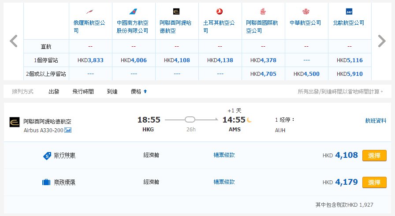This screenshot has height=216, width=395.
Task: Click the Etihad logo beside the flight listing
Action: click(x=15, y=122)
